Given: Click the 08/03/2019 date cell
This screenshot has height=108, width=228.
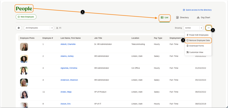Looking at the screenshot, I should click(201, 104).
